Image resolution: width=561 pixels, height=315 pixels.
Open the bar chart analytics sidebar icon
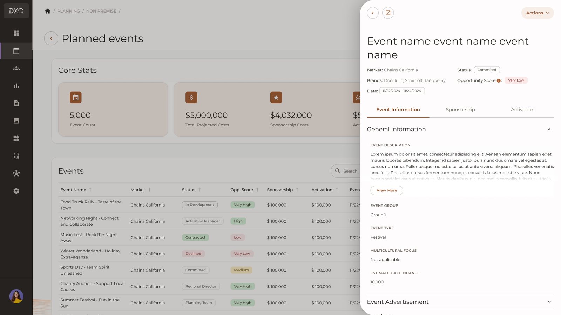click(x=16, y=86)
